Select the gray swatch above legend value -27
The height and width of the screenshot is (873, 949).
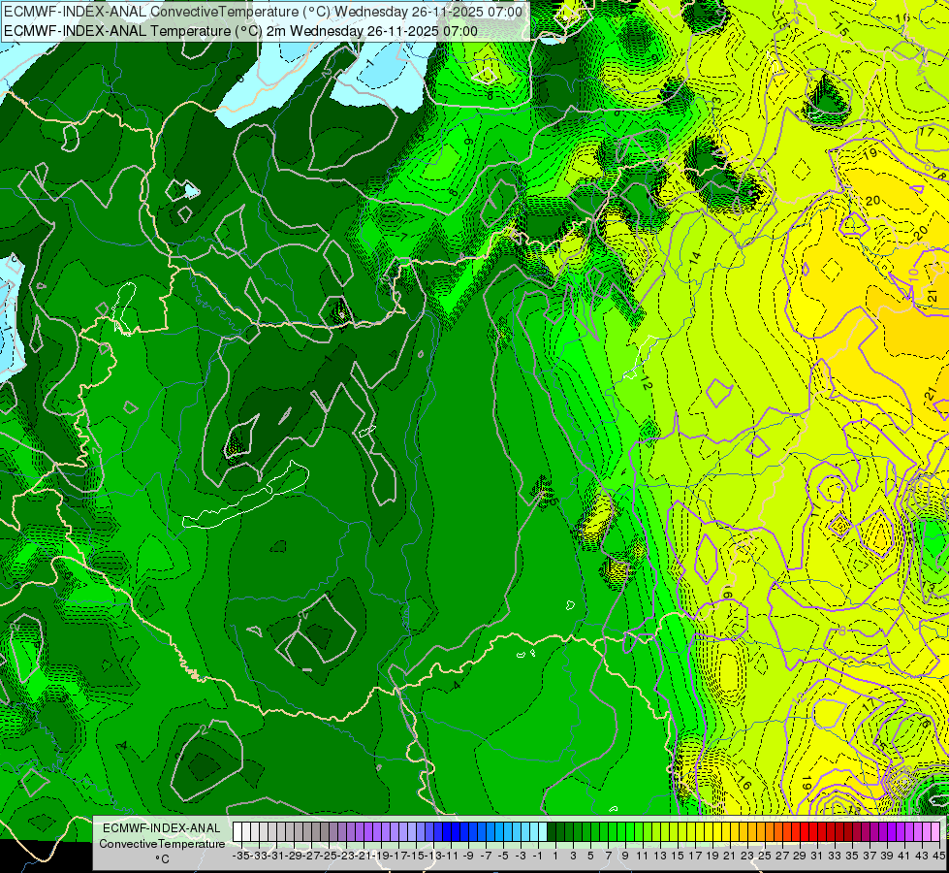[307, 831]
